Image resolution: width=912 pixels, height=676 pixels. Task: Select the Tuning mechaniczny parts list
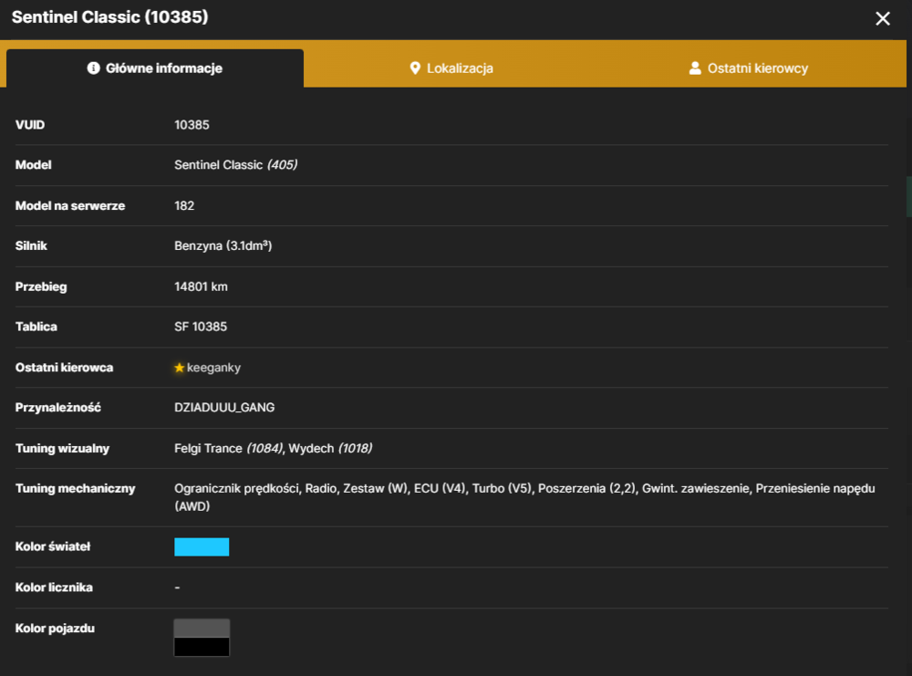524,497
